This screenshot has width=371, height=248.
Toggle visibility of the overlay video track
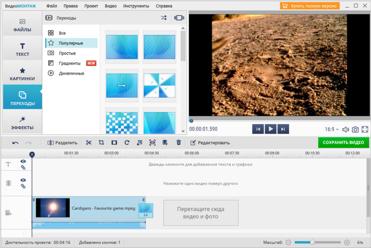[23, 180]
